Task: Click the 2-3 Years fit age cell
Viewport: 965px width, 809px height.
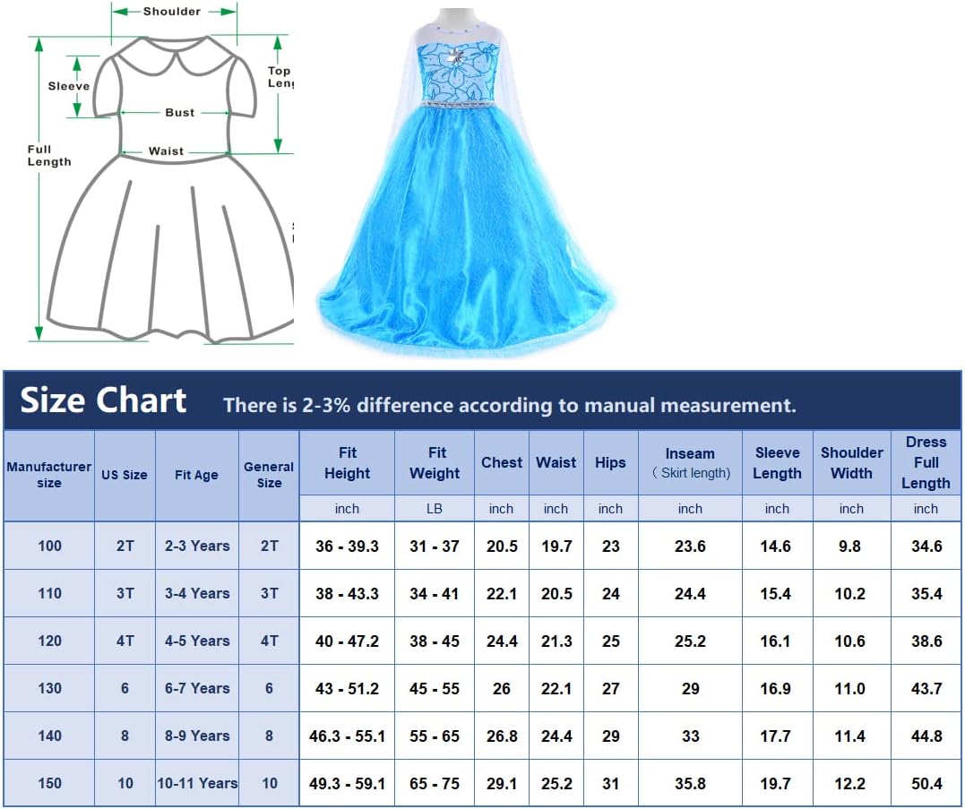Action: pyautogui.click(x=197, y=546)
